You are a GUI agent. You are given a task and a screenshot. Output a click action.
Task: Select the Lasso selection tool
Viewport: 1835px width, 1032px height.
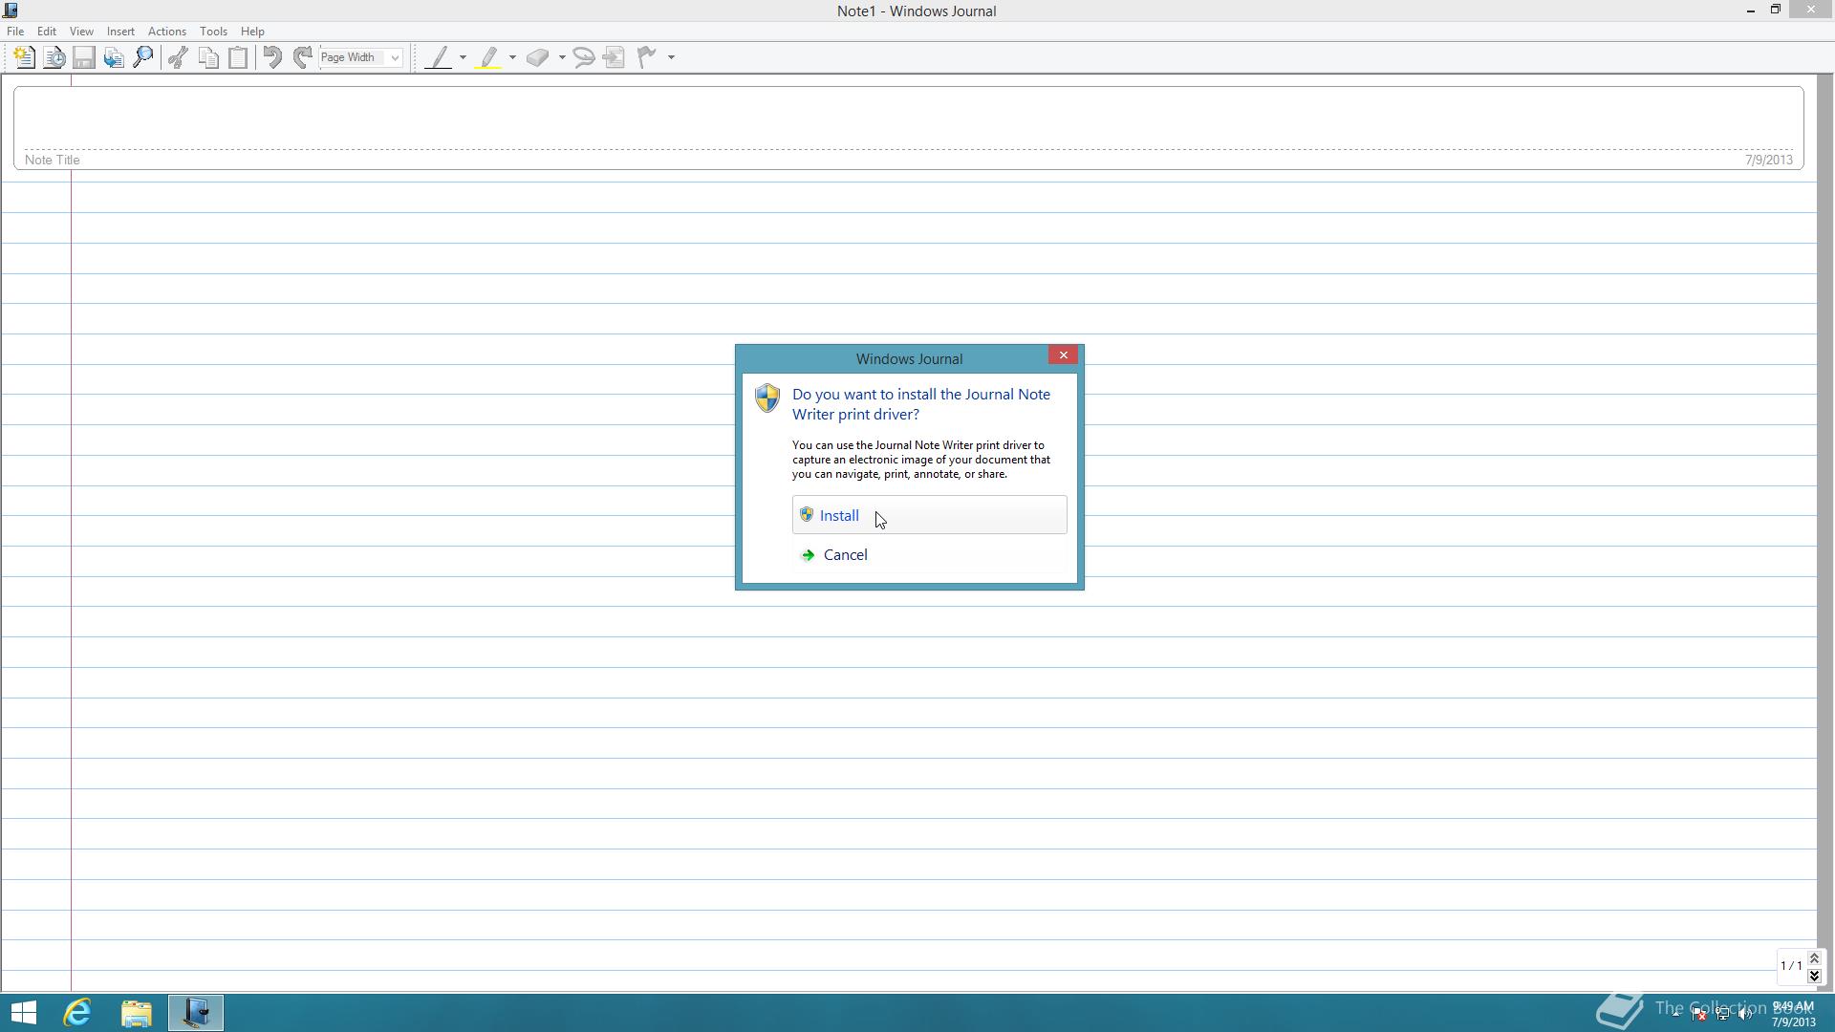pyautogui.click(x=584, y=57)
